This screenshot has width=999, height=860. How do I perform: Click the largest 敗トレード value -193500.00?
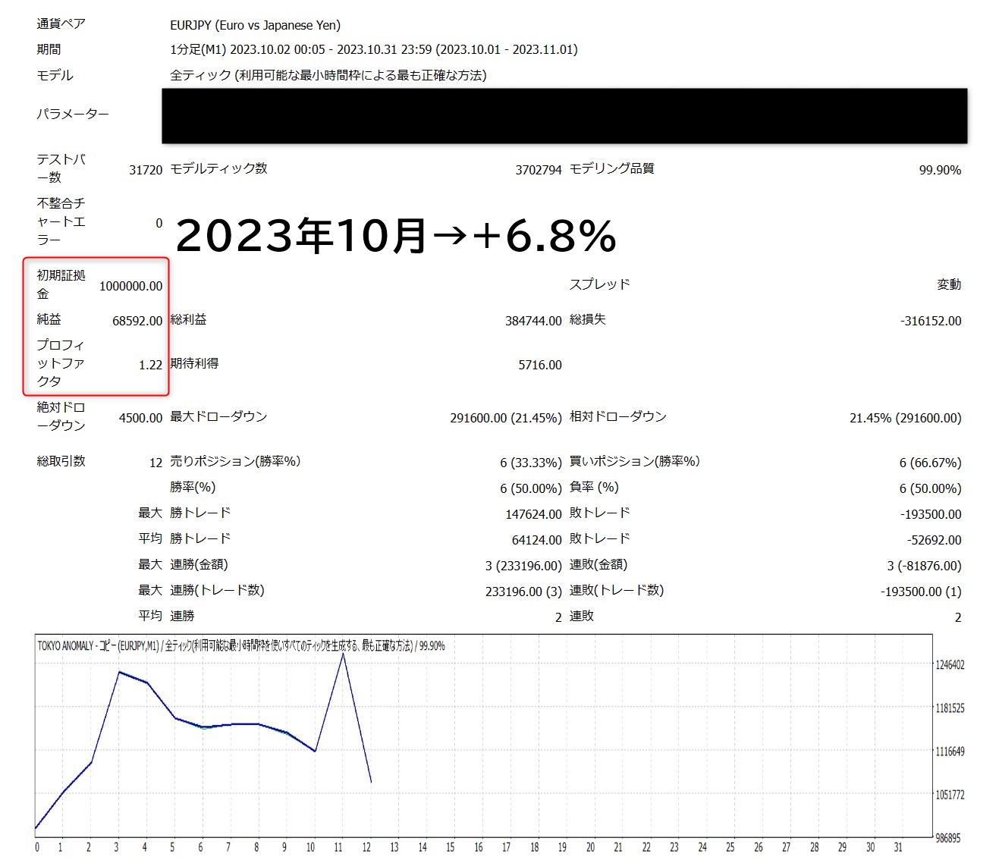pyautogui.click(x=931, y=514)
